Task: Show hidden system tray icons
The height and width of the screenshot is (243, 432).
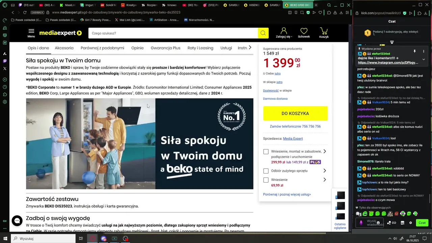Action: click(x=389, y=239)
